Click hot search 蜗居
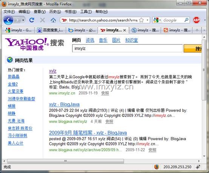Viewport: 209px width, 173px height. (12, 106)
